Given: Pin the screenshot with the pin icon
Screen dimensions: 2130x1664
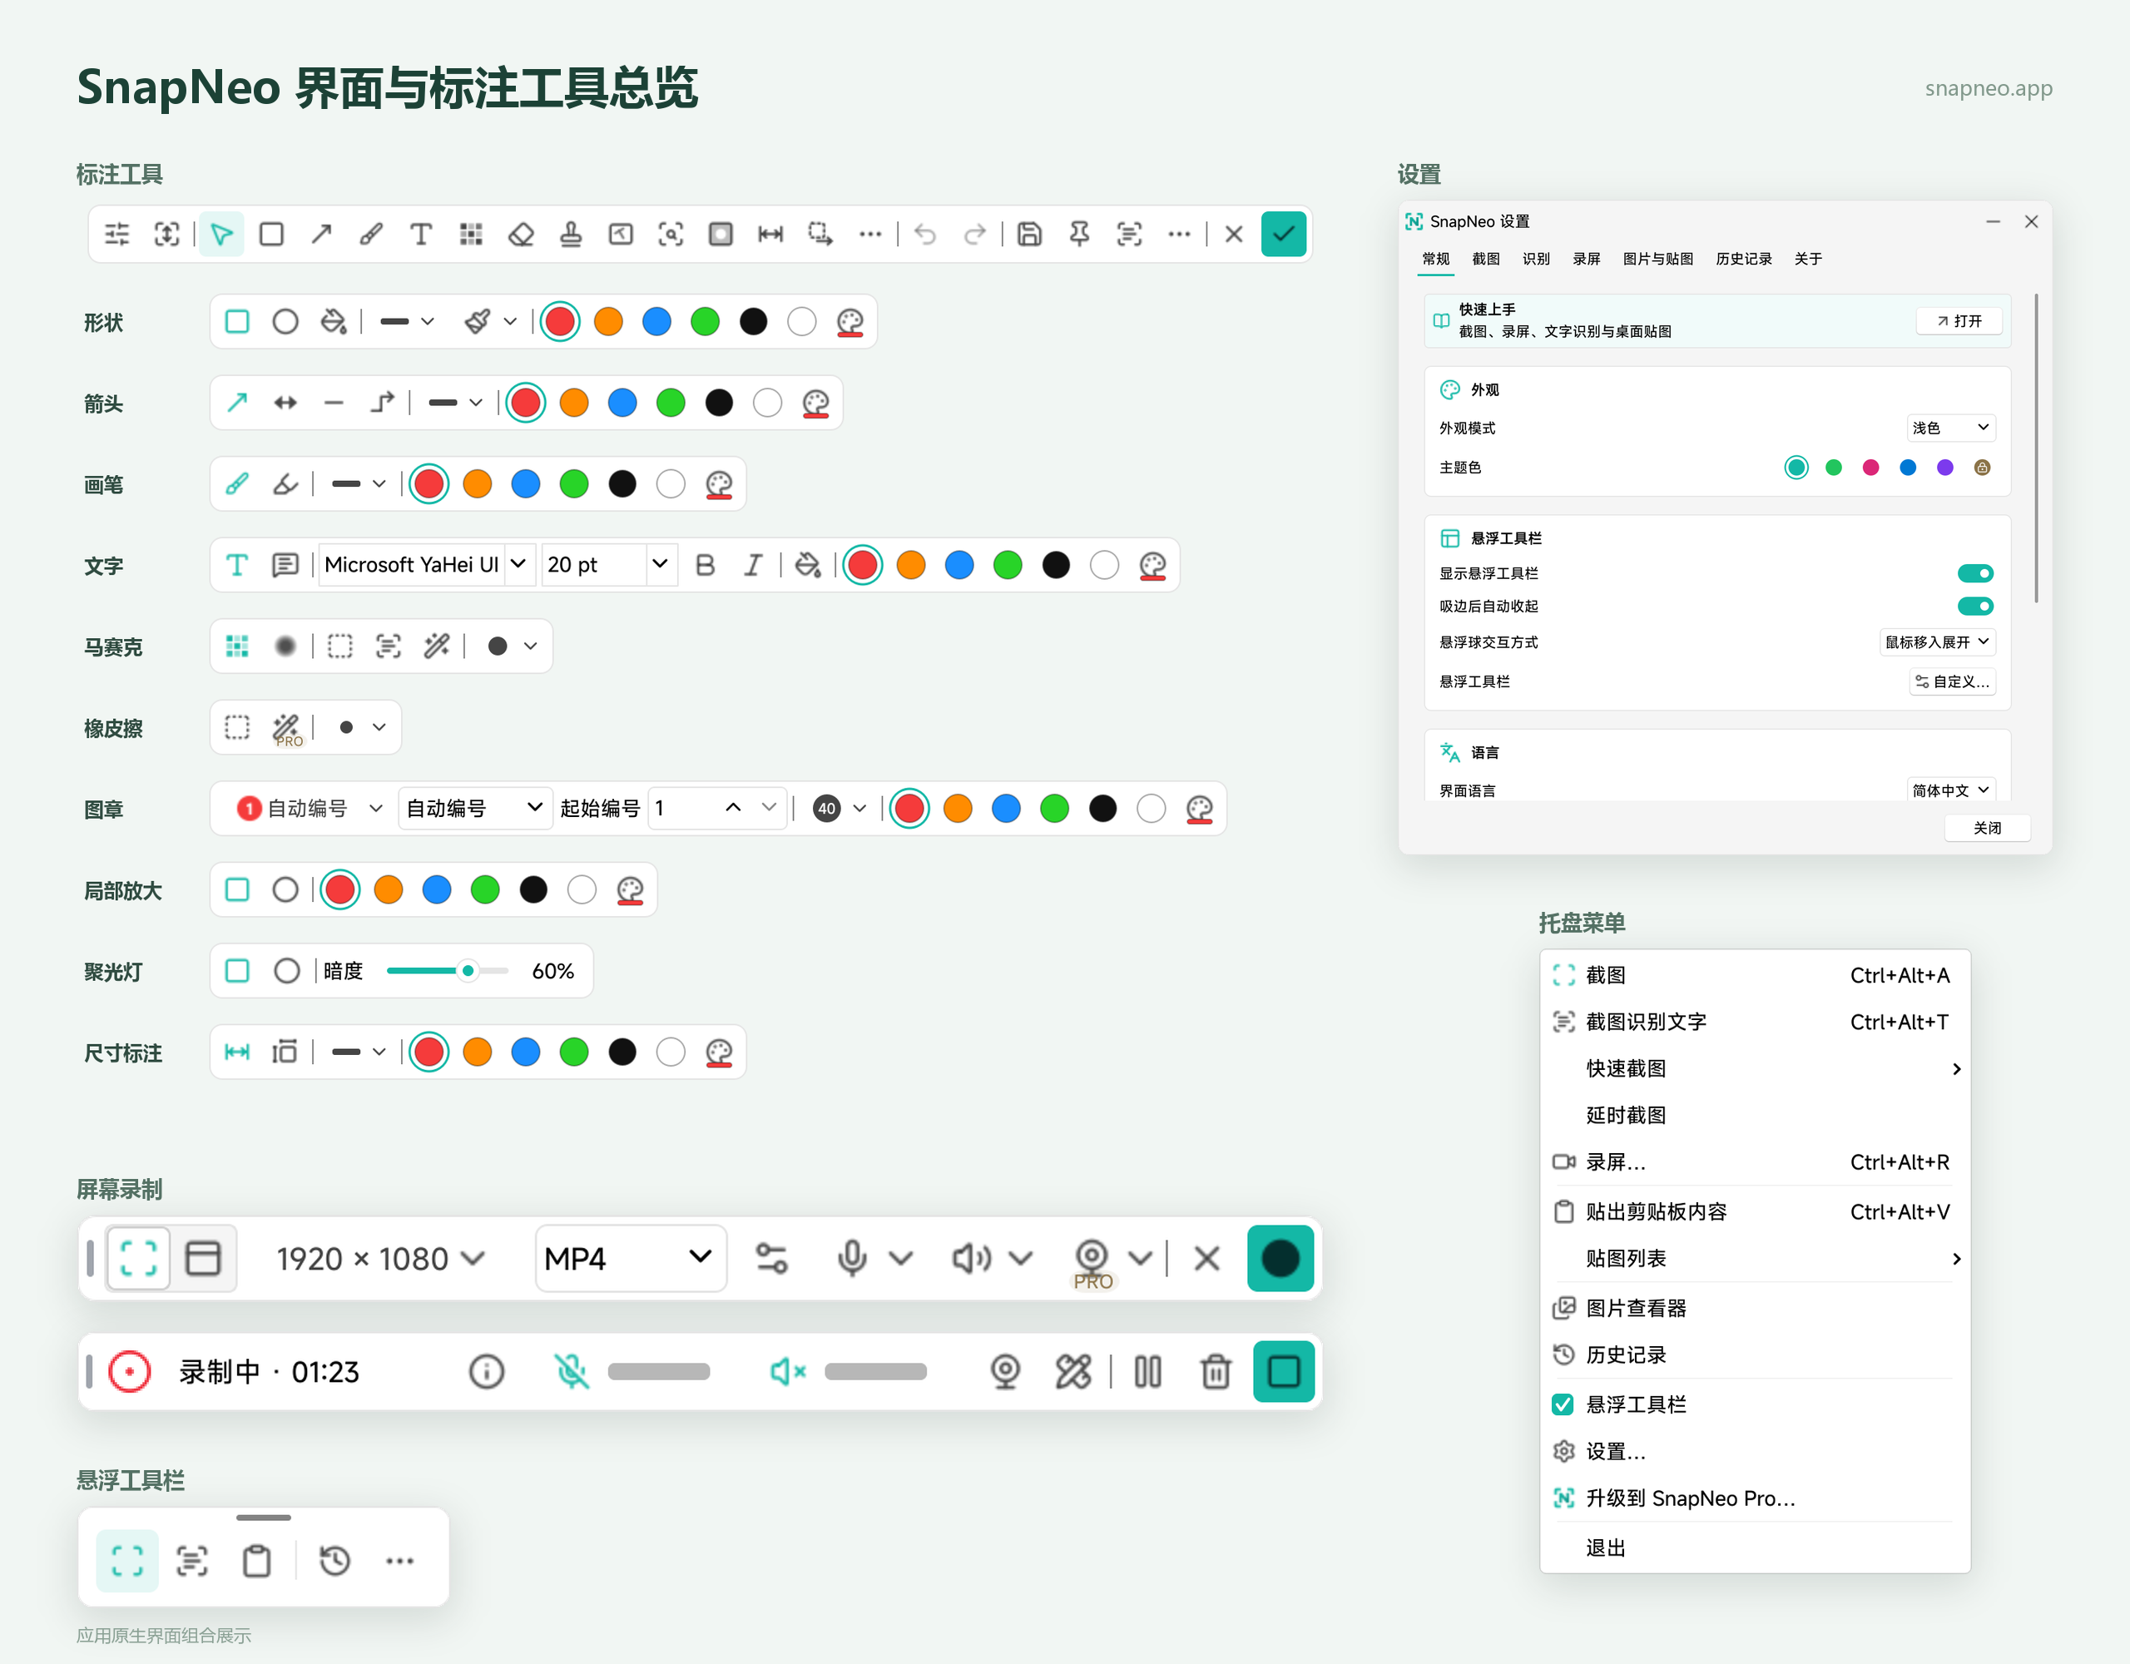Looking at the screenshot, I should pos(1078,234).
